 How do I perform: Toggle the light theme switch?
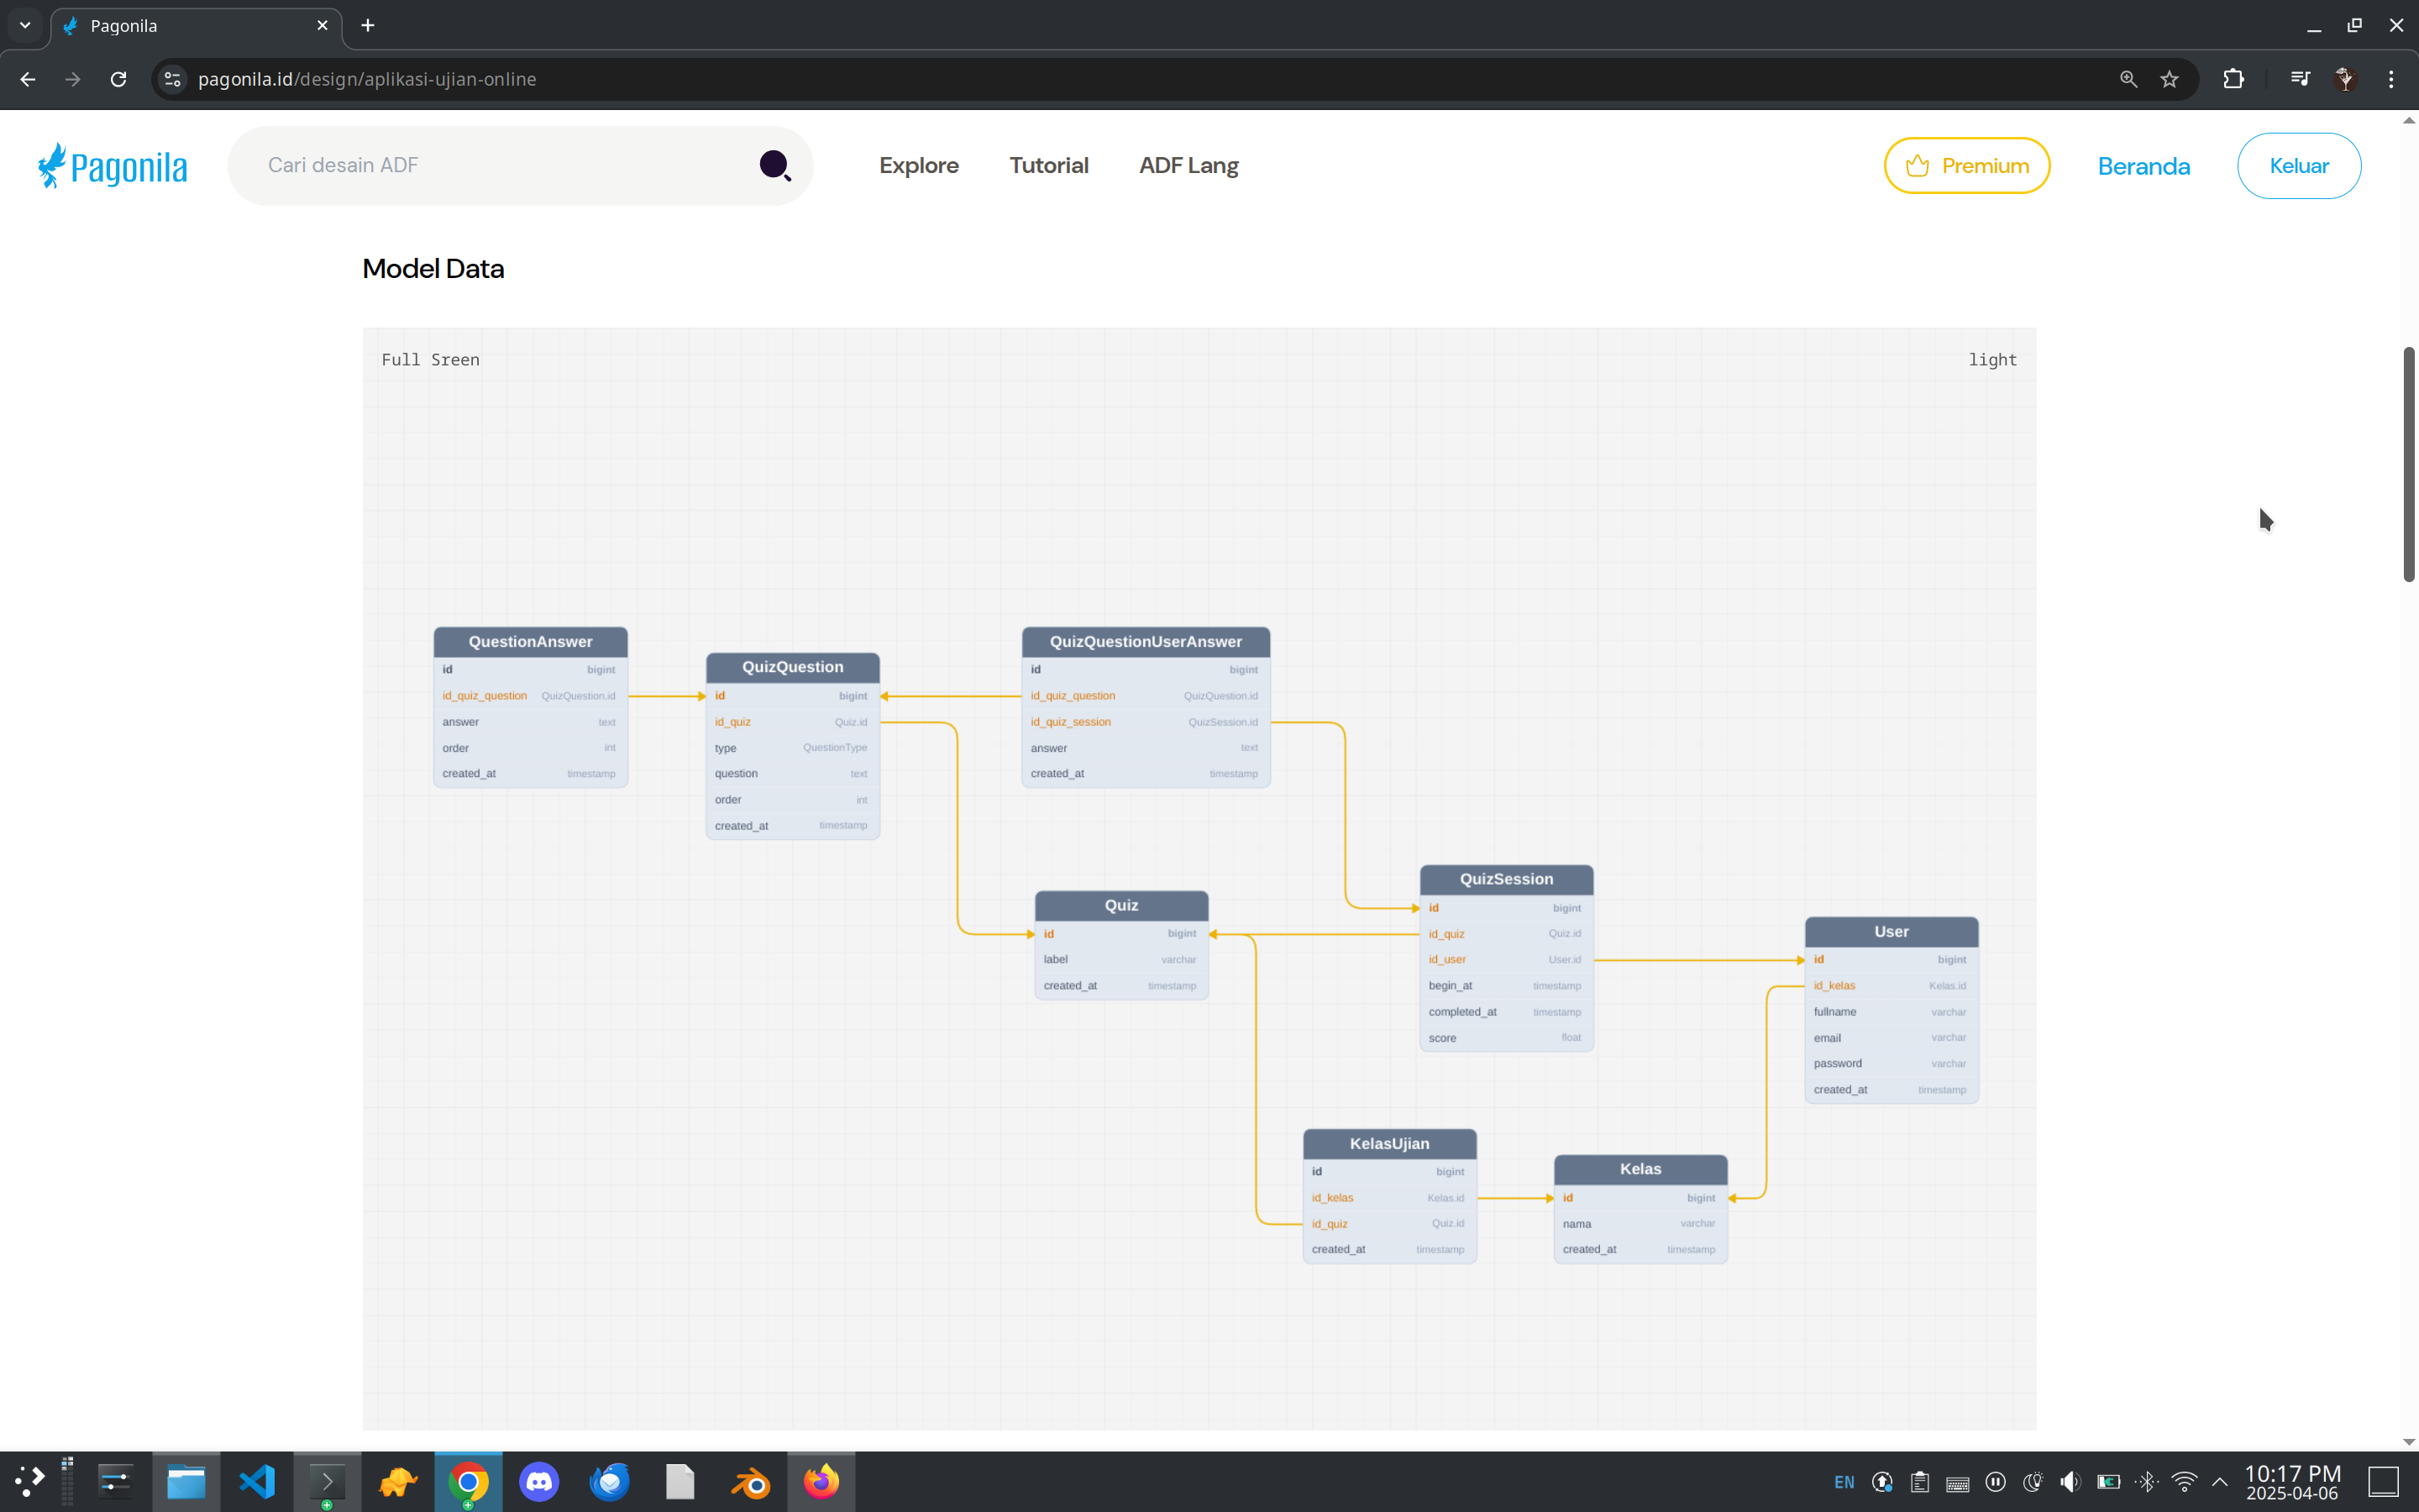click(x=1991, y=360)
